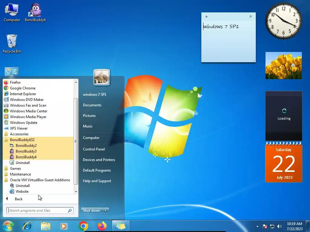This screenshot has width=310, height=232.
Task: Open Windows Media Player from program list
Action: [38, 117]
